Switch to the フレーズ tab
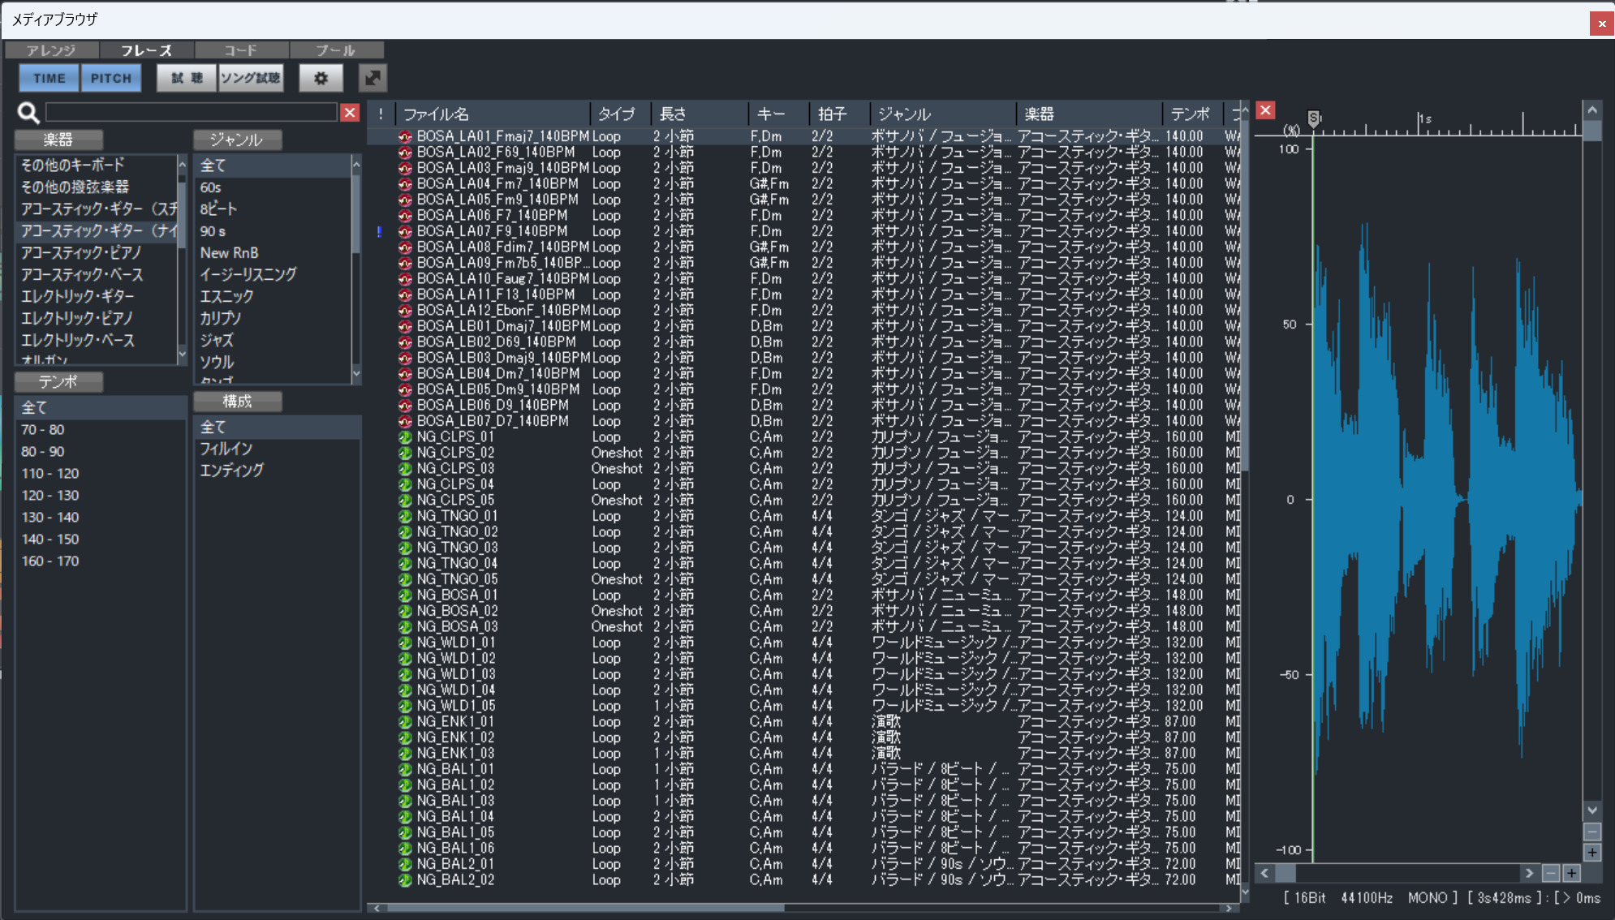The height and width of the screenshot is (920, 1615). 146,50
